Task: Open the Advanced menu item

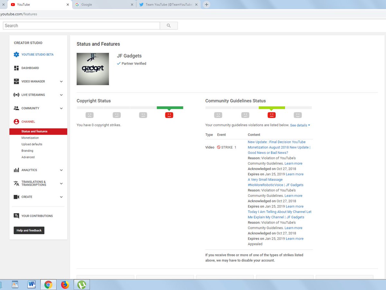Action: [x=28, y=157]
